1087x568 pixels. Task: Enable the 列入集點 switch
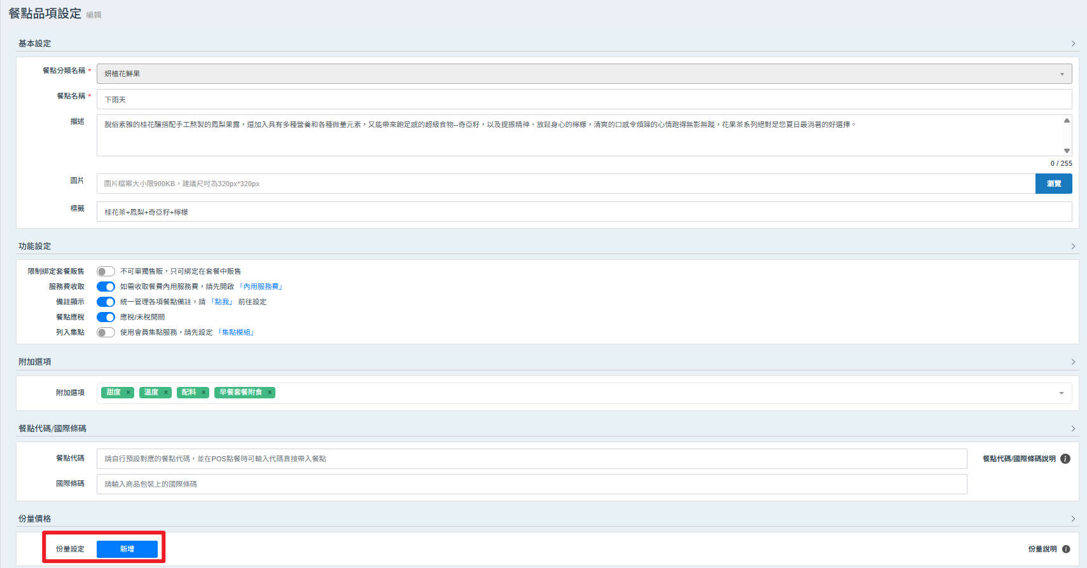click(106, 332)
